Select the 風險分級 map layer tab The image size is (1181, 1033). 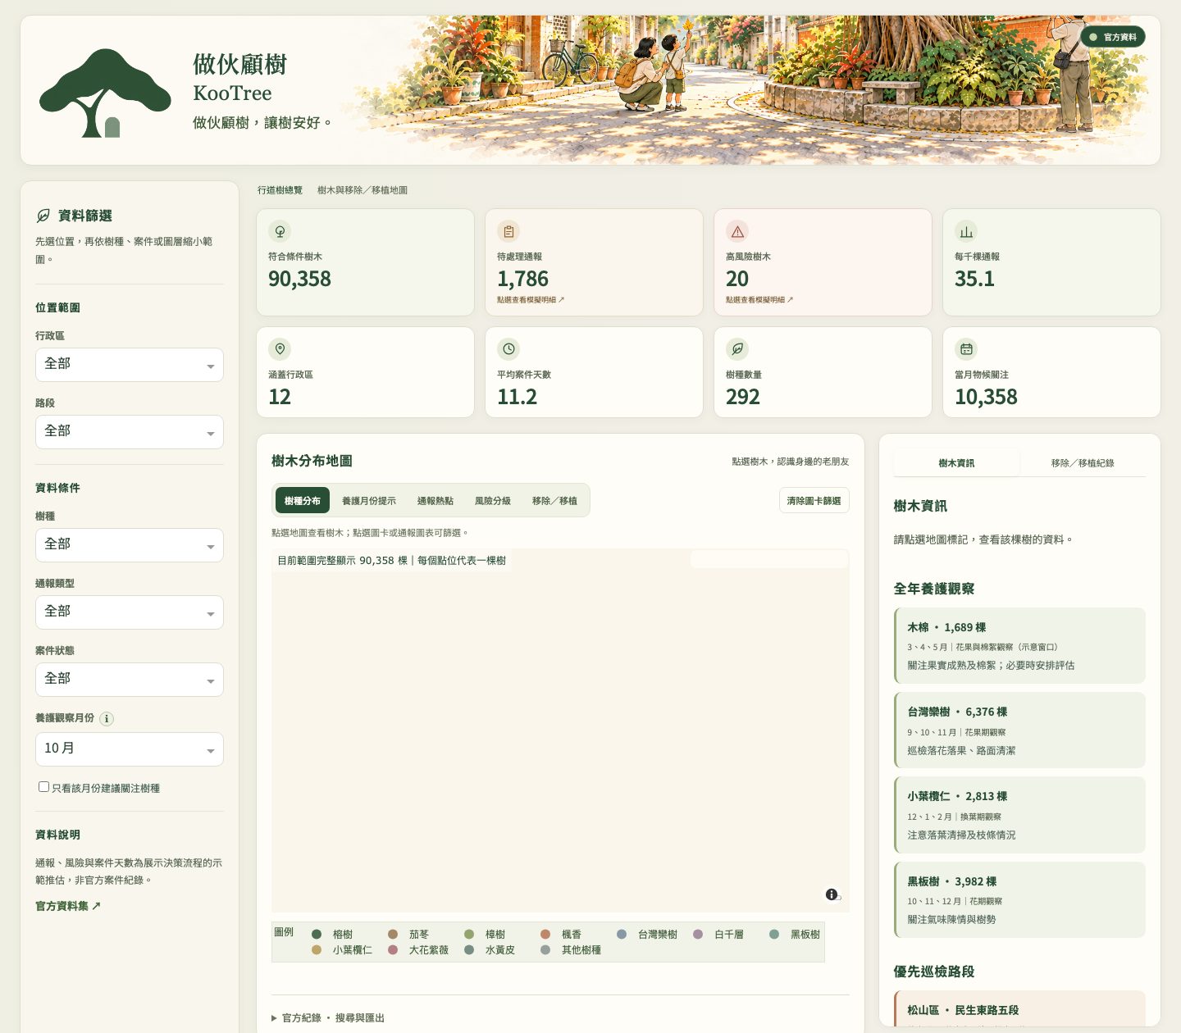tap(493, 500)
